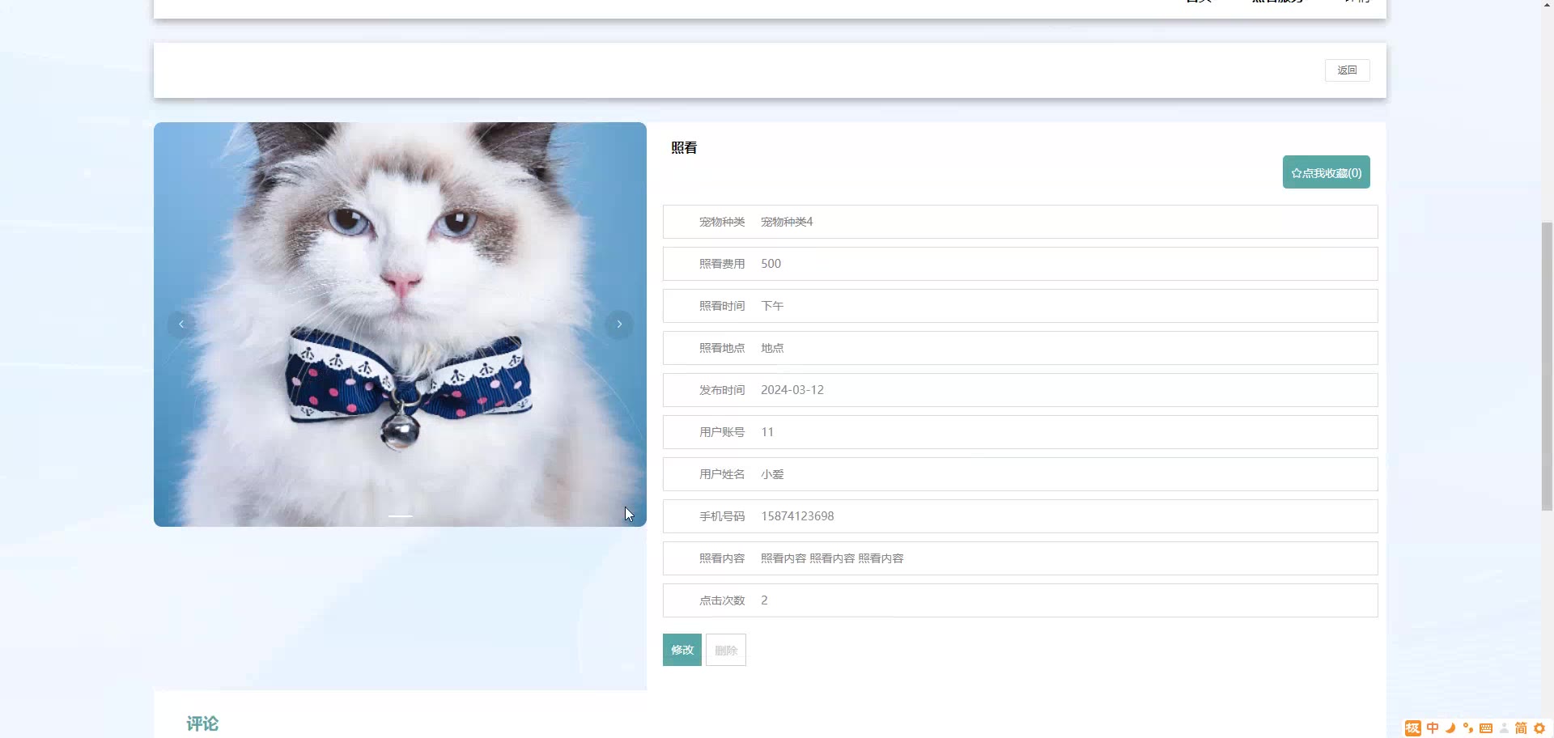Click the 评论 comments heading
This screenshot has height=738, width=1554.
tap(202, 724)
